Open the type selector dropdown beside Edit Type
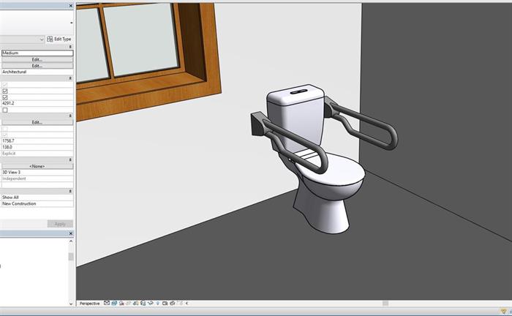Screen dimensions: 512x316 click(42, 39)
